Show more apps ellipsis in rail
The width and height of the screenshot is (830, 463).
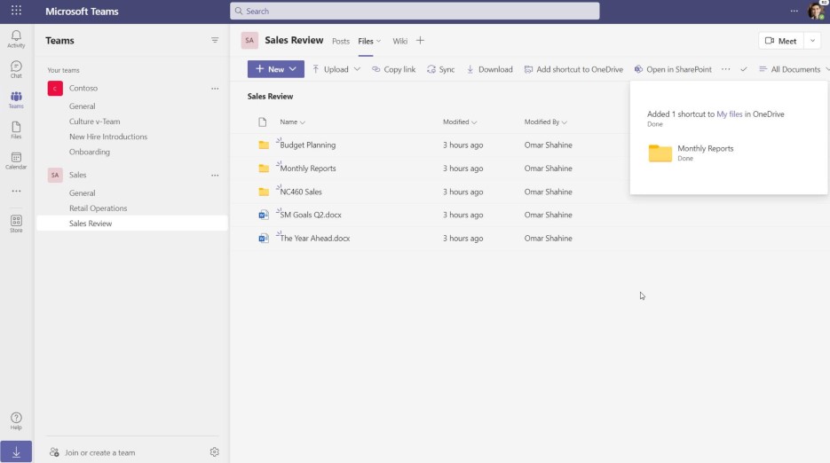(x=16, y=191)
